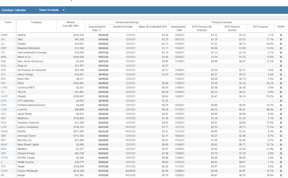Delete the SRE Sempra Energy row

click(281, 153)
